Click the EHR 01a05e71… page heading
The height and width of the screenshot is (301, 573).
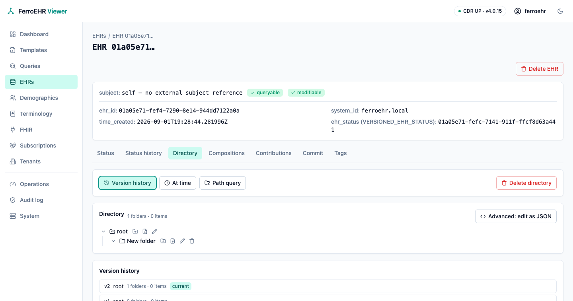tap(123, 47)
